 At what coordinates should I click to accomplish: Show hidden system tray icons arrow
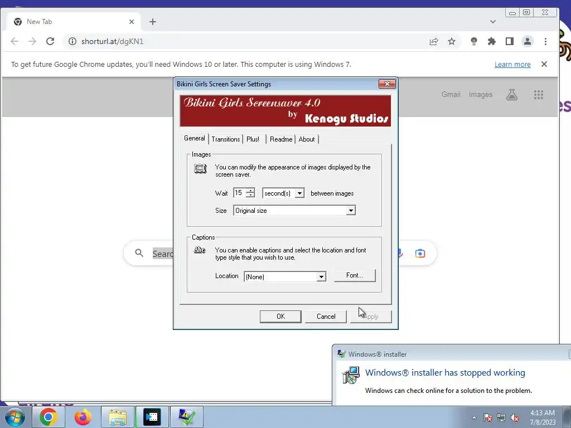(x=474, y=417)
